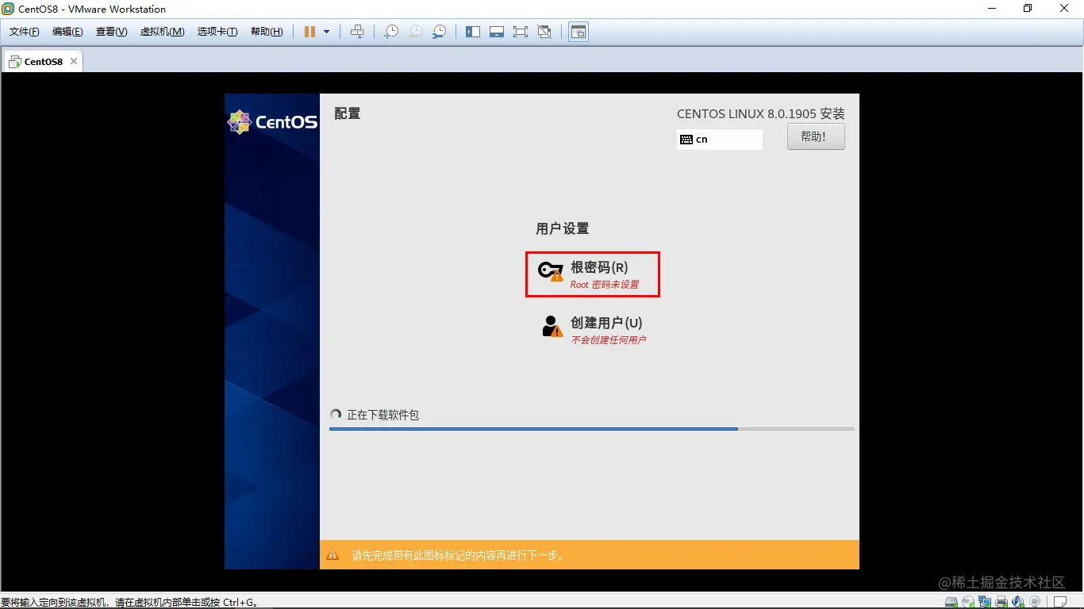Enter full screen mode
The image size is (1084, 609).
(521, 32)
